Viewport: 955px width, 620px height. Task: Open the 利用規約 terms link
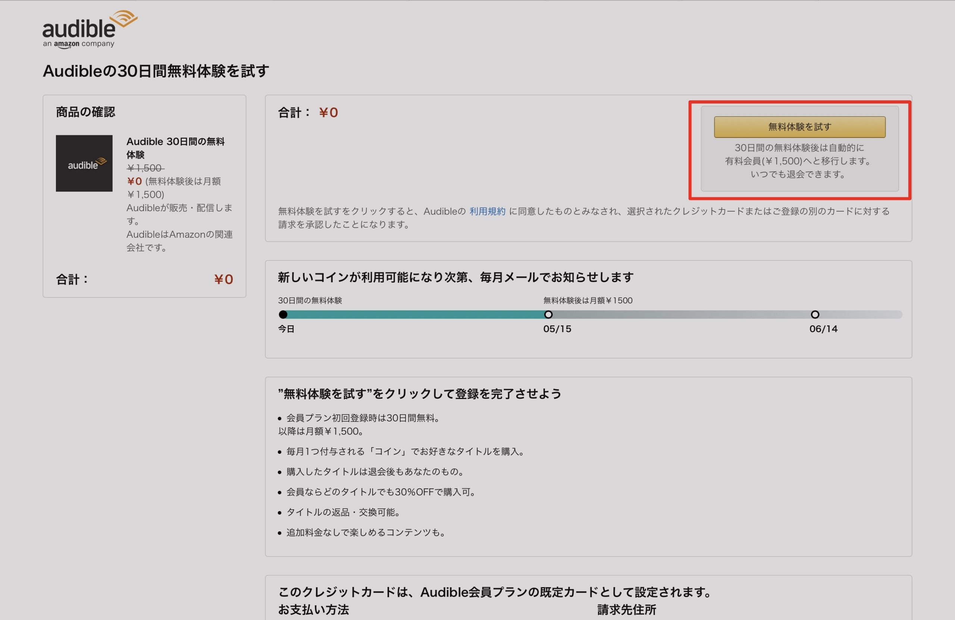pos(487,211)
